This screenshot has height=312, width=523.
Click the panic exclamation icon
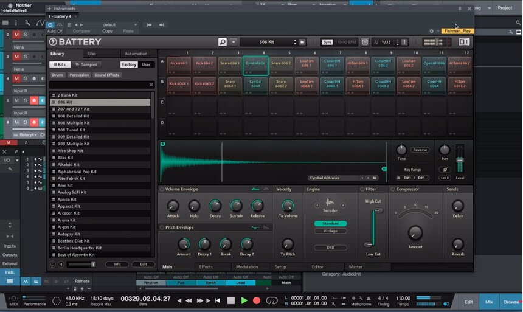(x=404, y=42)
